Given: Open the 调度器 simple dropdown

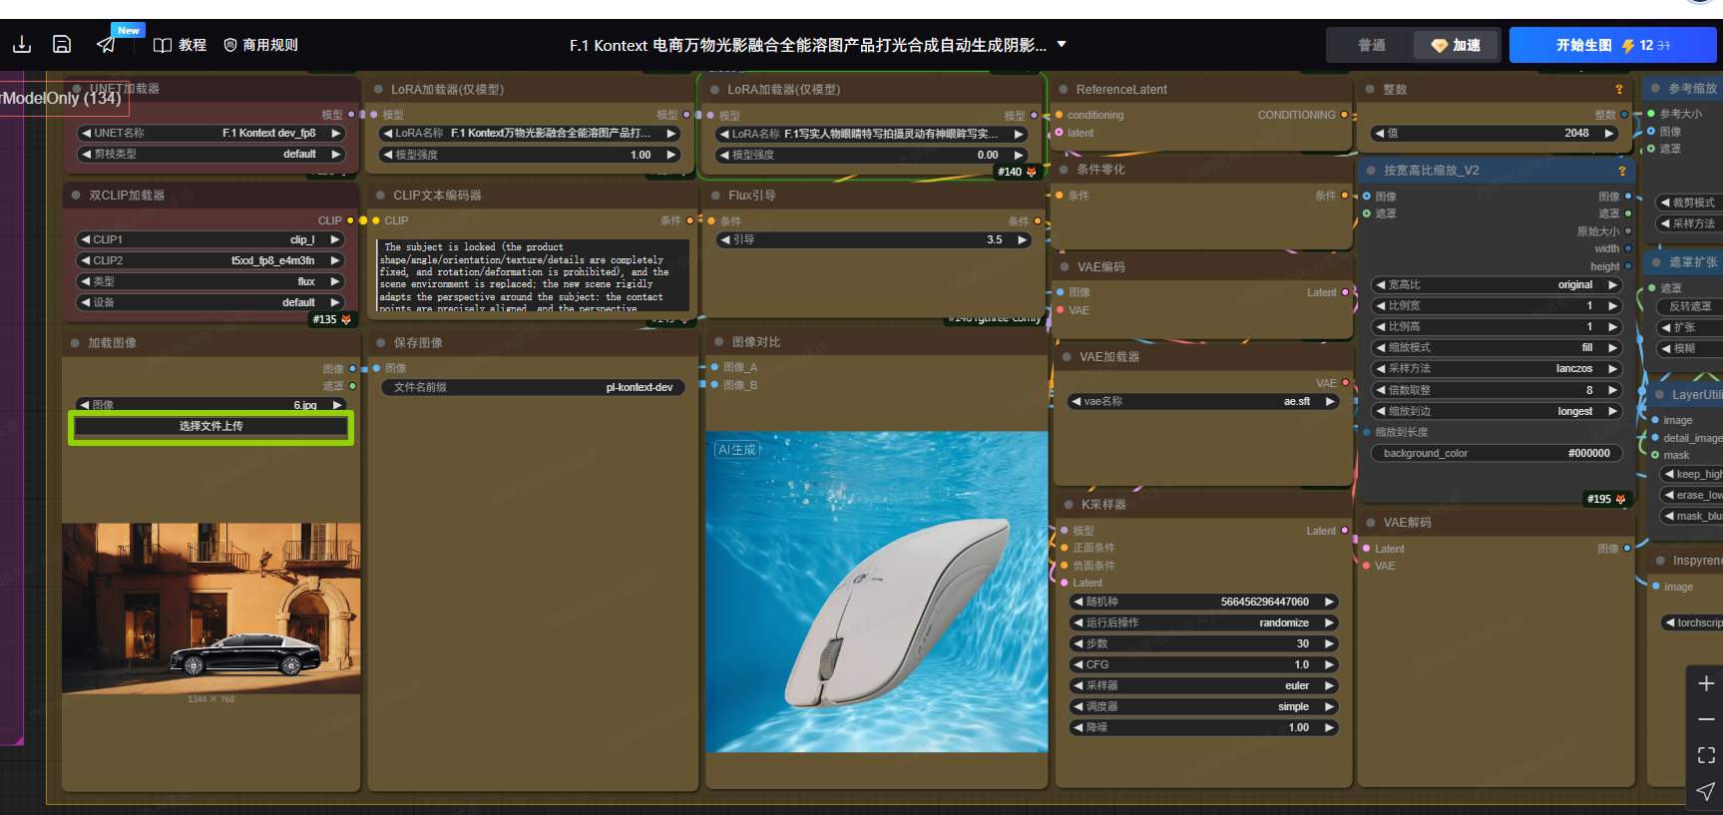Looking at the screenshot, I should tap(1203, 706).
